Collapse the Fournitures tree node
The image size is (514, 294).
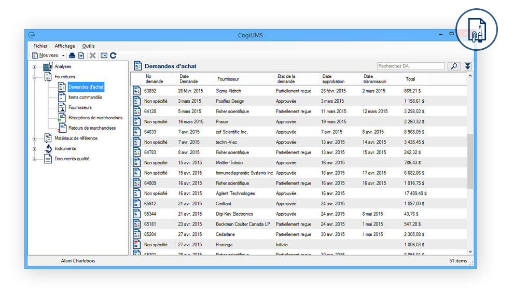34,77
